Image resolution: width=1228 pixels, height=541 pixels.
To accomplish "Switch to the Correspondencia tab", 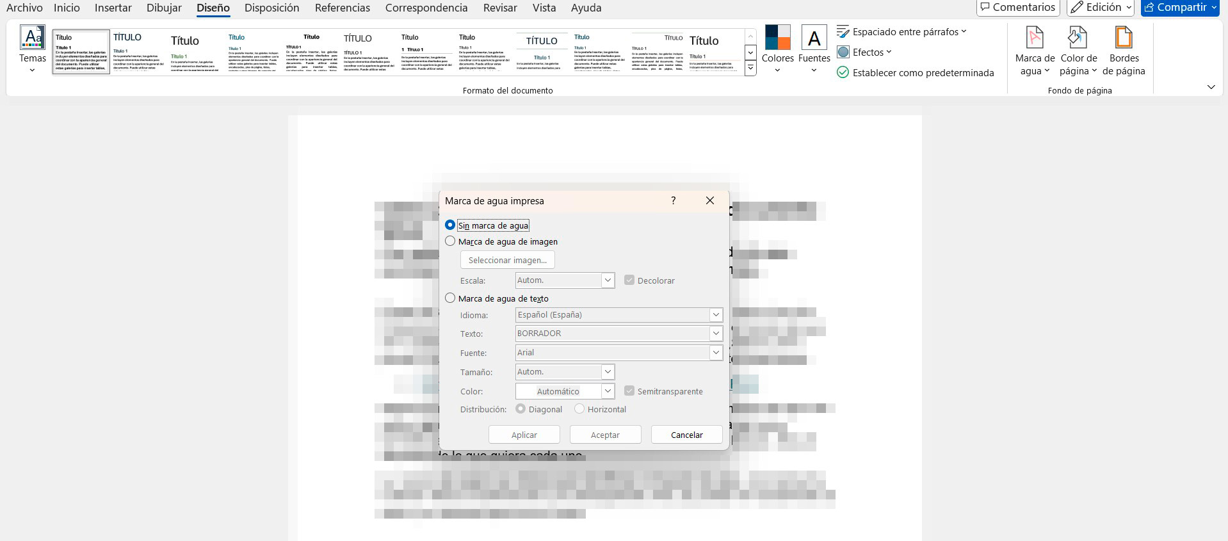I will [x=426, y=8].
